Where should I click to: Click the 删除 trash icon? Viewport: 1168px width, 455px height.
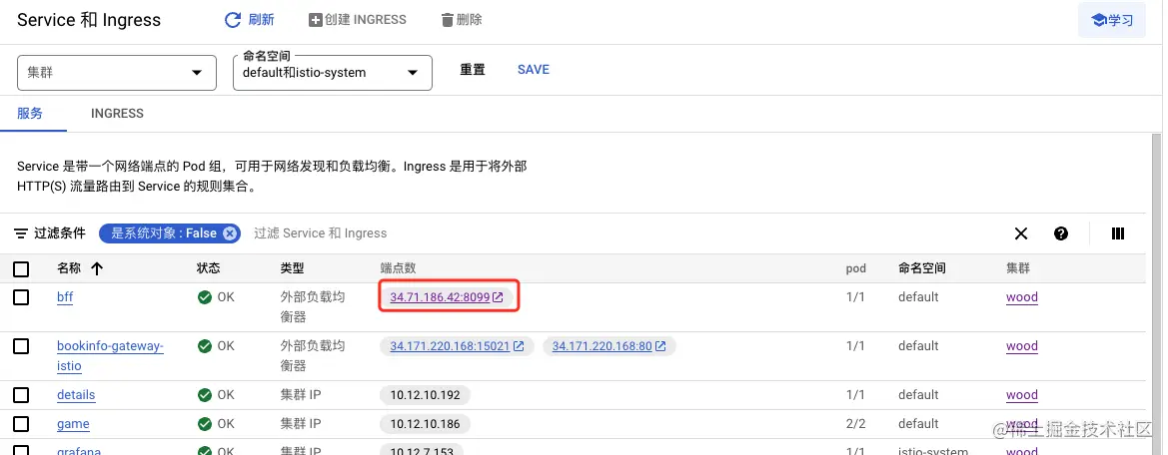(447, 20)
